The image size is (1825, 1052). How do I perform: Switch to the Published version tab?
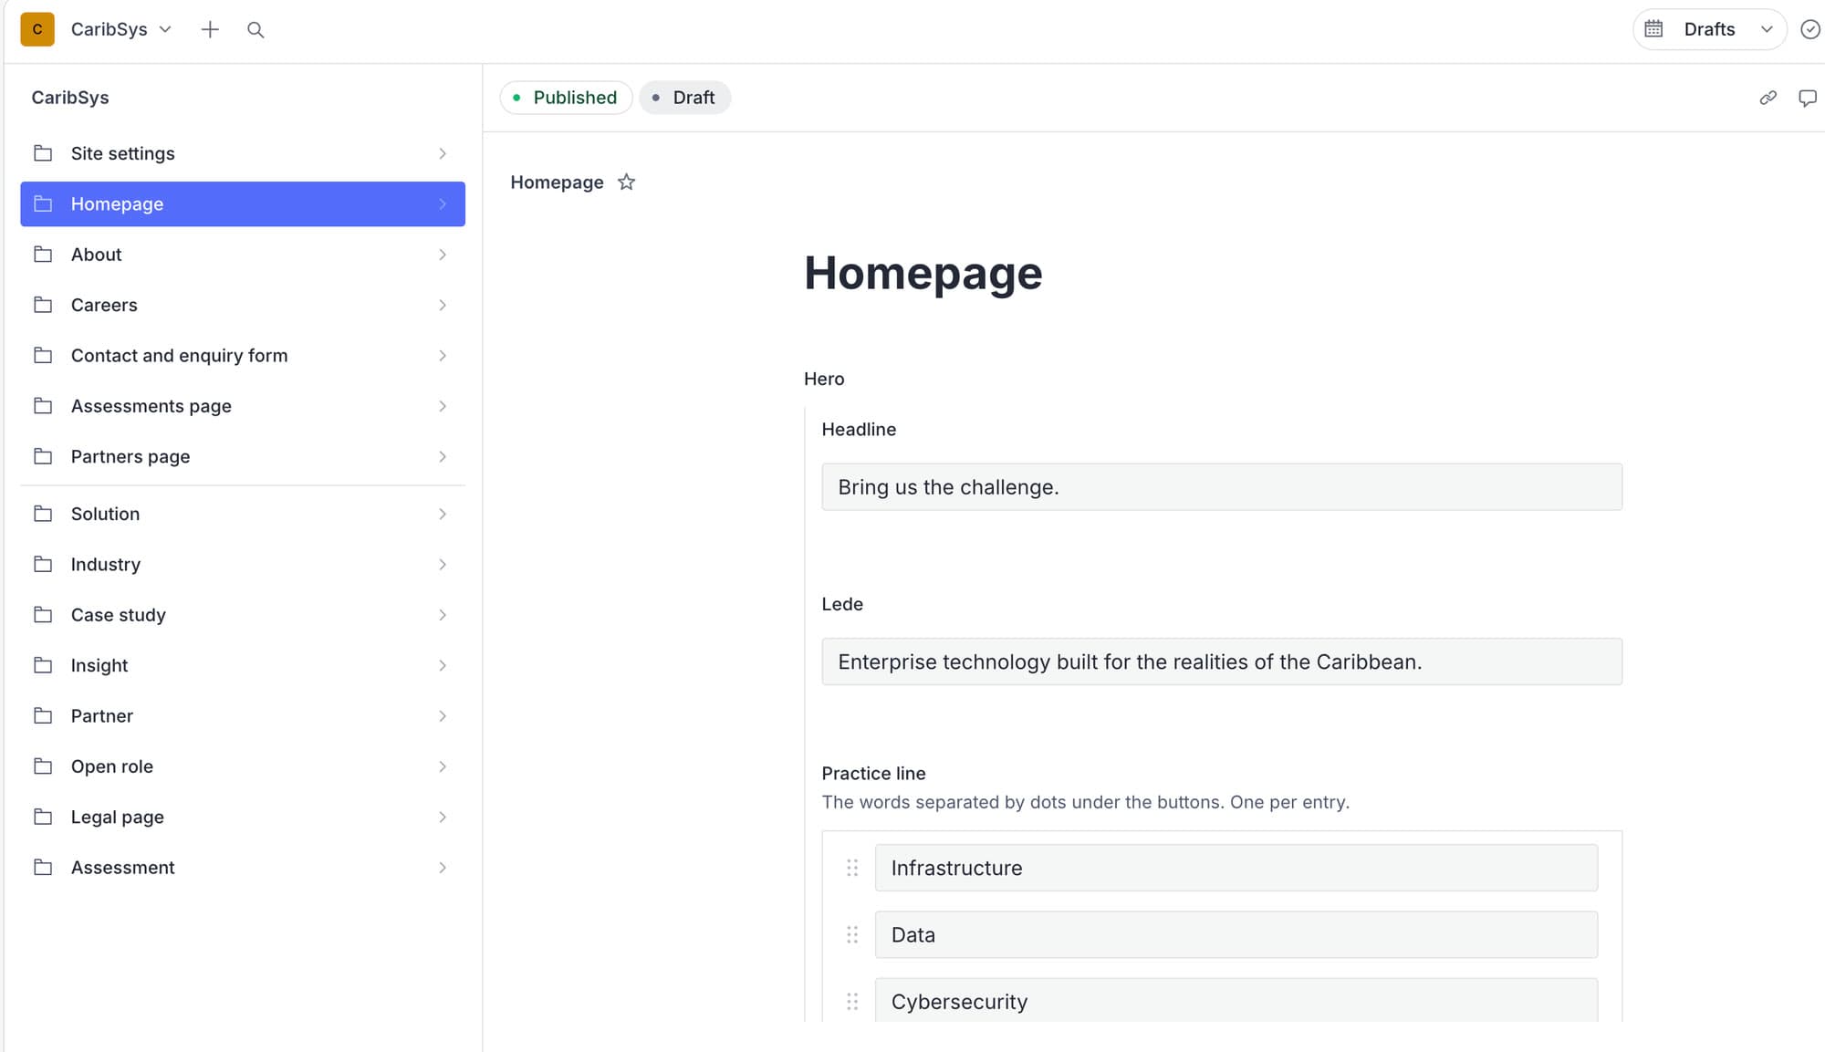tap(566, 98)
